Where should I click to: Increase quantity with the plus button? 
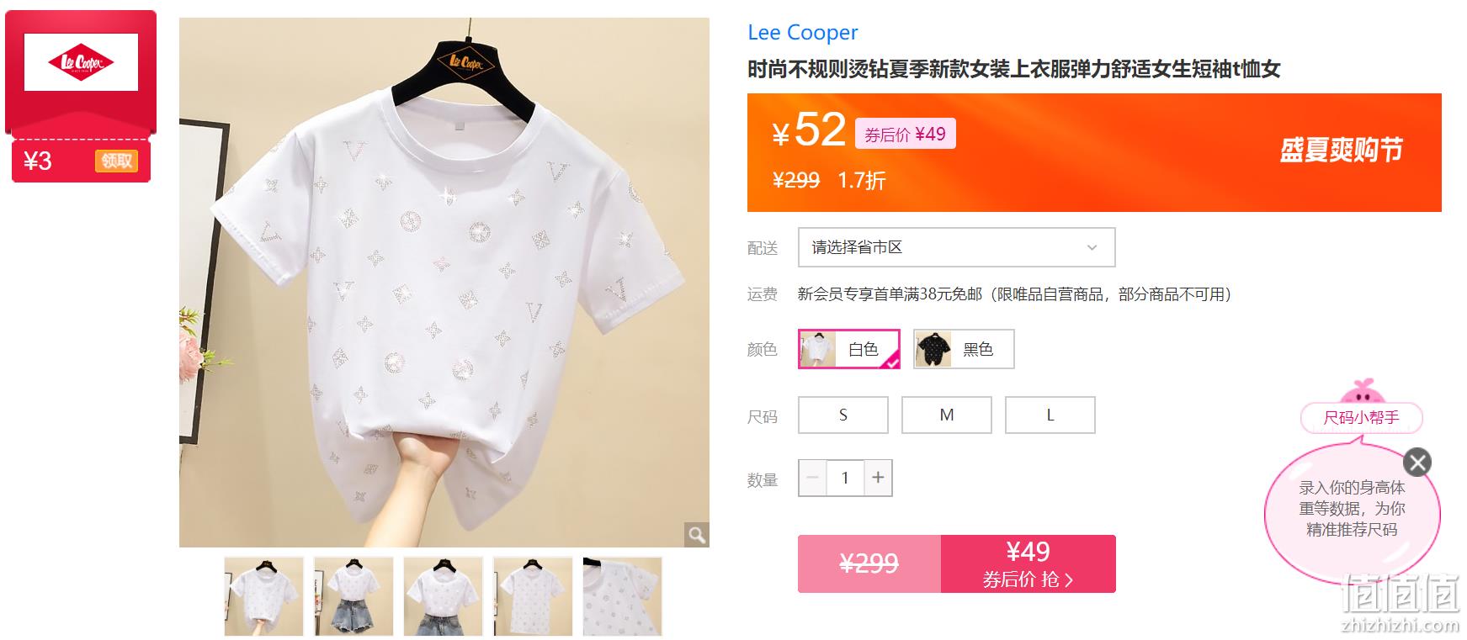coord(878,478)
